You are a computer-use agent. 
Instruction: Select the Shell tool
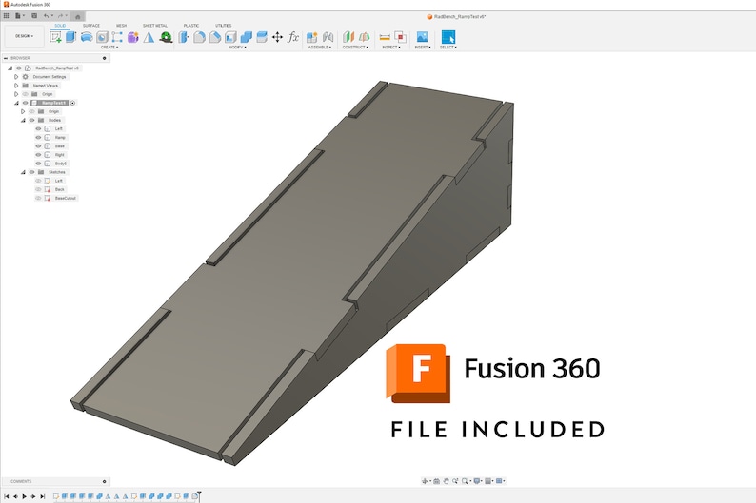coord(230,37)
